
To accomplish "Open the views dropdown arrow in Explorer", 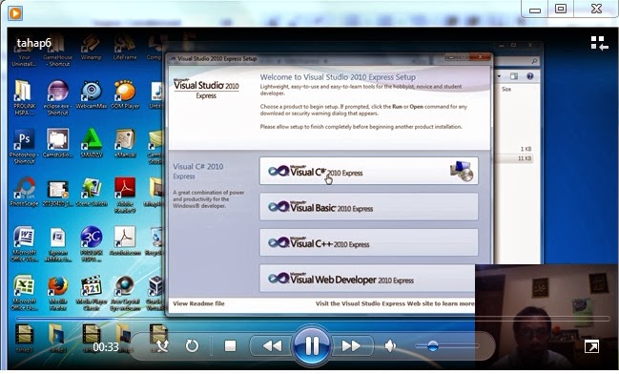I will coord(499,75).
